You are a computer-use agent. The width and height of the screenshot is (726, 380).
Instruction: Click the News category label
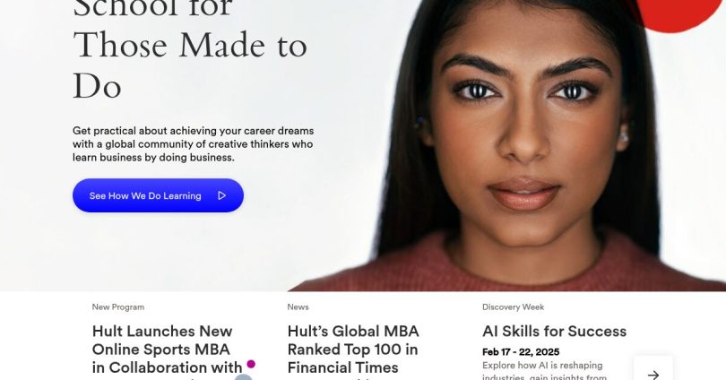click(298, 307)
